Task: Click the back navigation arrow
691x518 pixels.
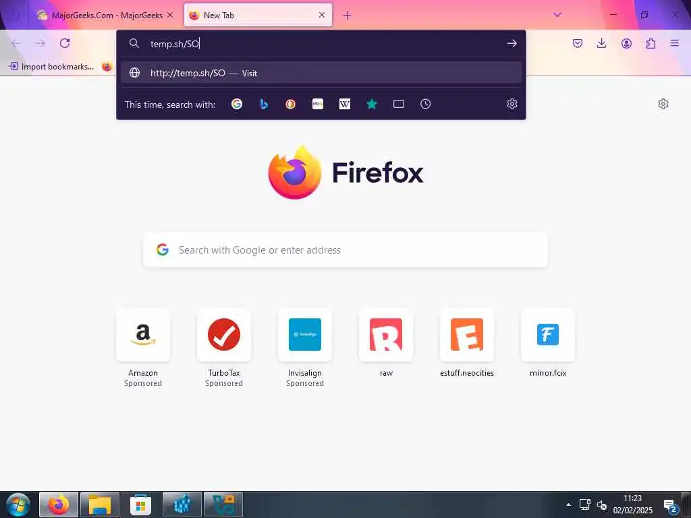Action: (16, 43)
